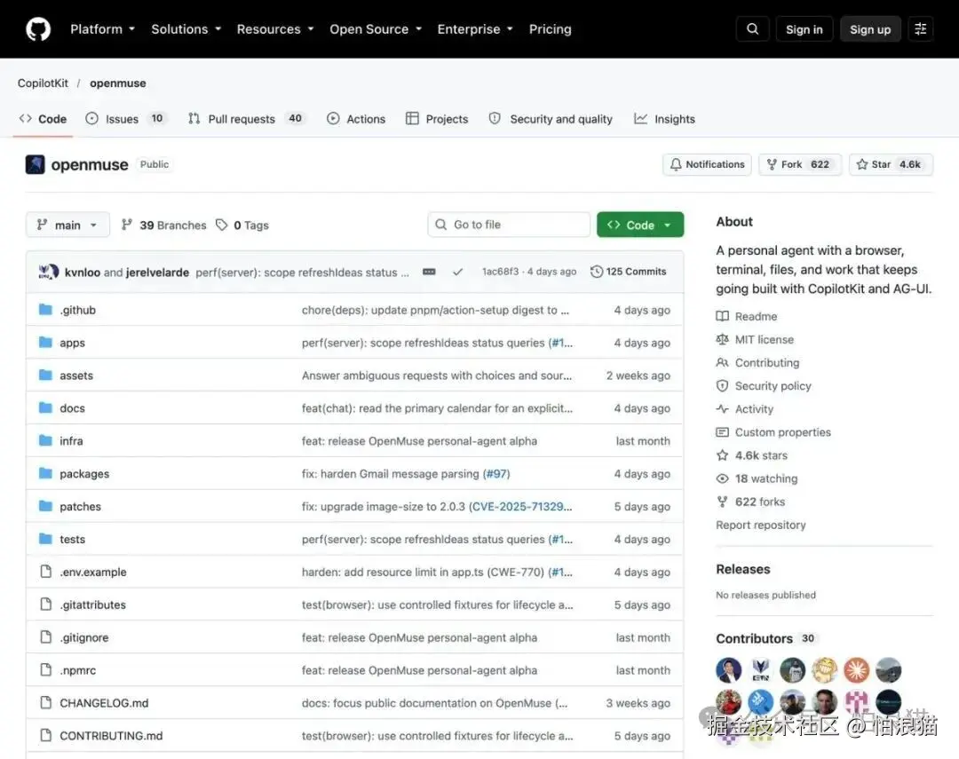959x759 pixels.
Task: Click the .github folder icon
Action: [45, 310]
